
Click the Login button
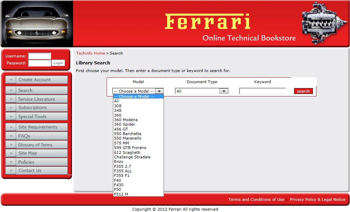point(58,63)
